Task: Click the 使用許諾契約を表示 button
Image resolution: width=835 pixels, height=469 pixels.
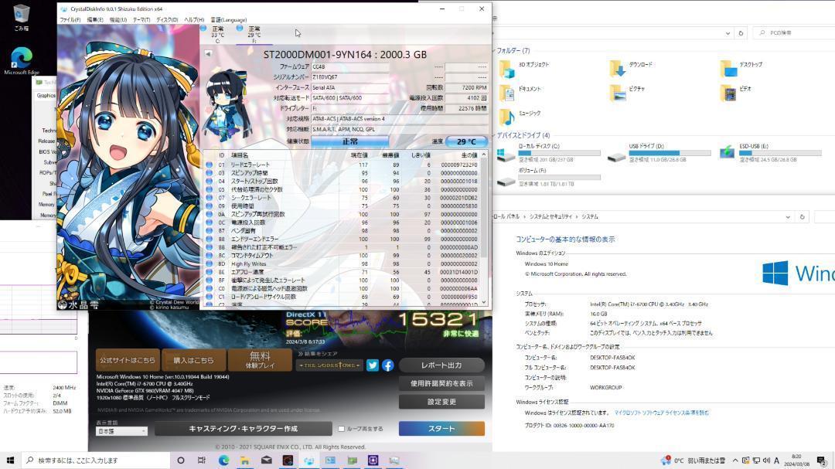Action: (x=441, y=383)
